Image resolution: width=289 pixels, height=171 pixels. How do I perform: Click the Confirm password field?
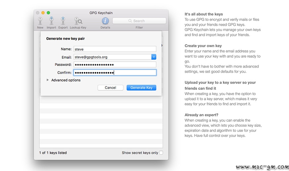(115, 72)
